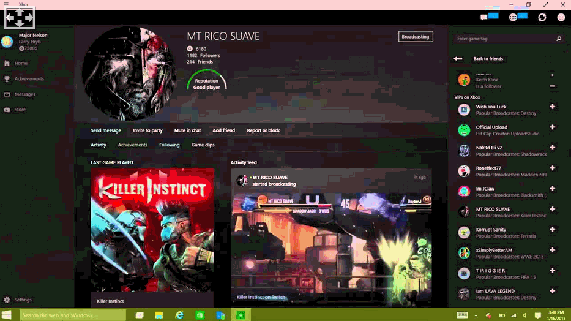Open Wish You Luck's profile avatar

point(464,110)
